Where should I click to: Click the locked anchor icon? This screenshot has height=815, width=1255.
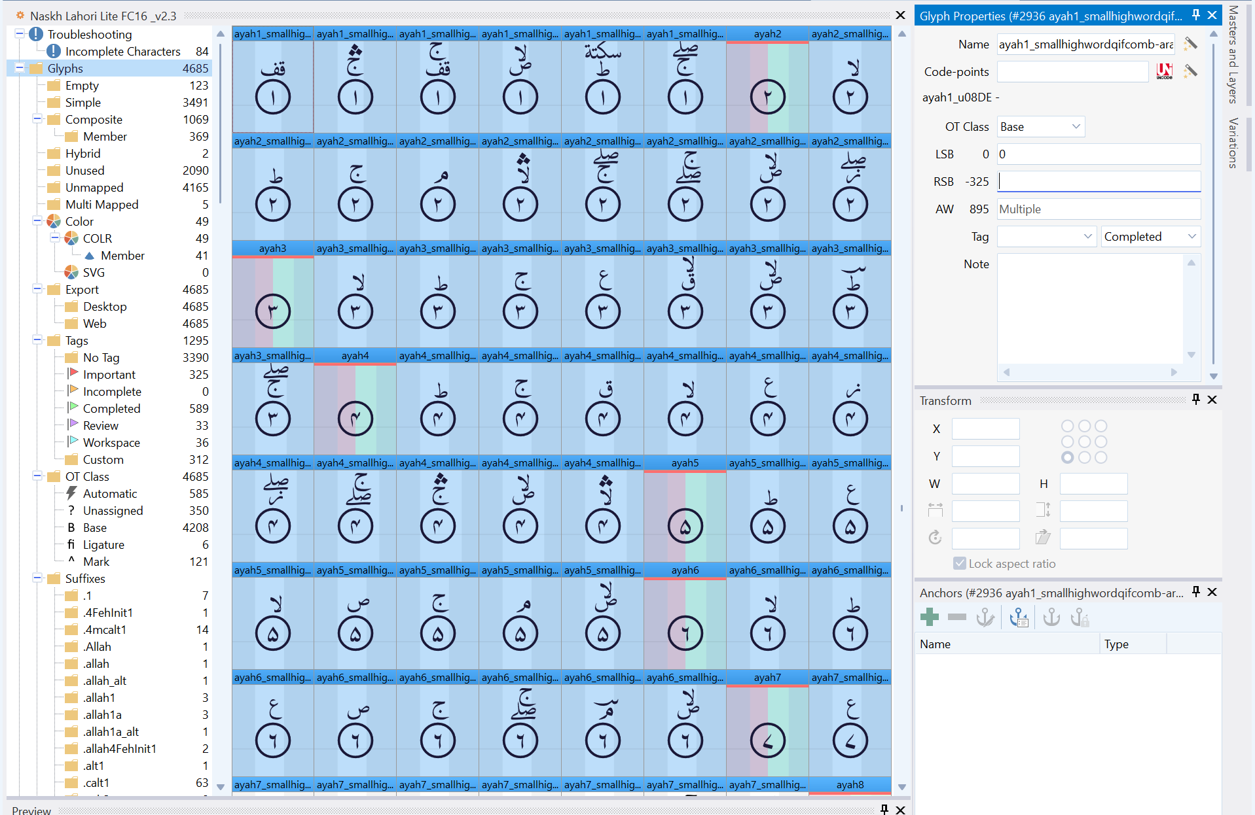pyautogui.click(x=1079, y=617)
